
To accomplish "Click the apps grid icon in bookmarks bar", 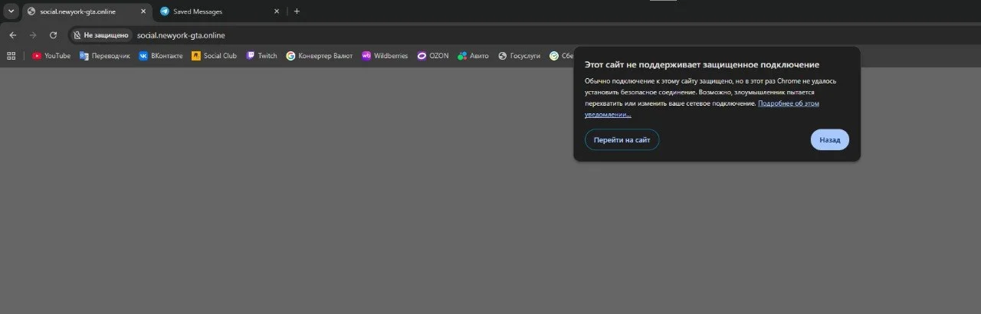I will [x=11, y=56].
